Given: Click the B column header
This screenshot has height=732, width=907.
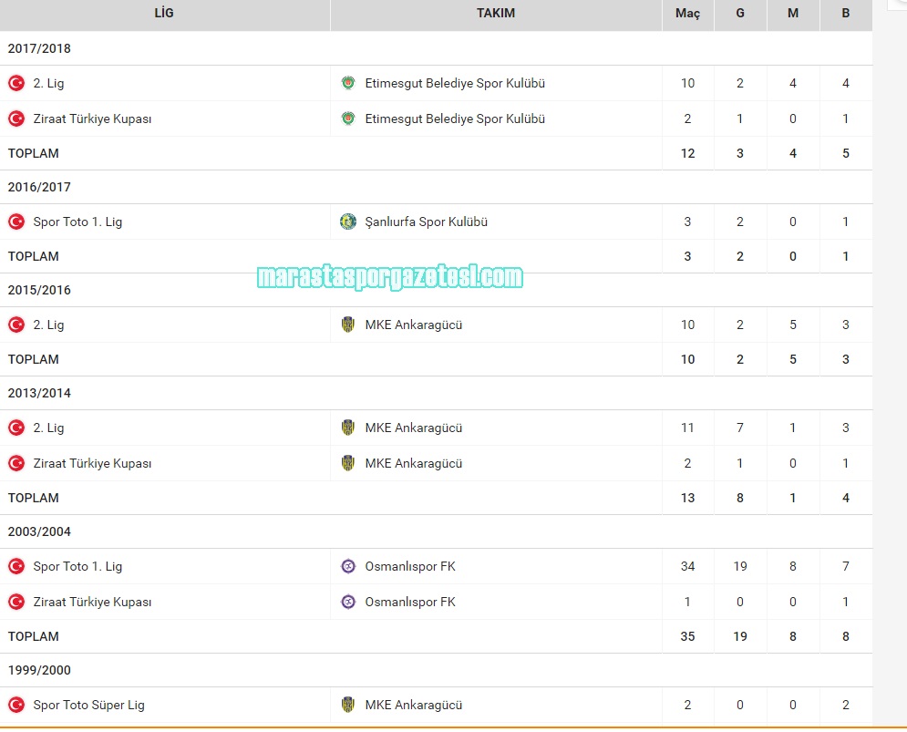Looking at the screenshot, I should [846, 14].
